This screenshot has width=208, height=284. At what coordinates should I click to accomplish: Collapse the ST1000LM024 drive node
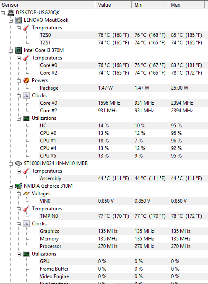coord(11,164)
